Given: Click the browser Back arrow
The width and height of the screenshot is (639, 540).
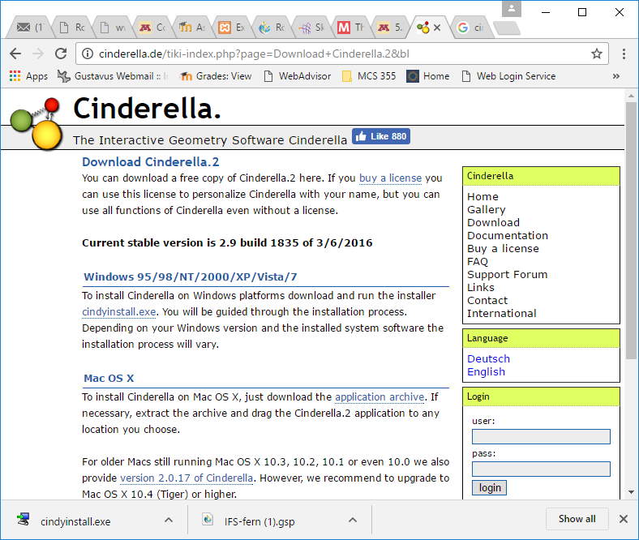Looking at the screenshot, I should point(15,54).
